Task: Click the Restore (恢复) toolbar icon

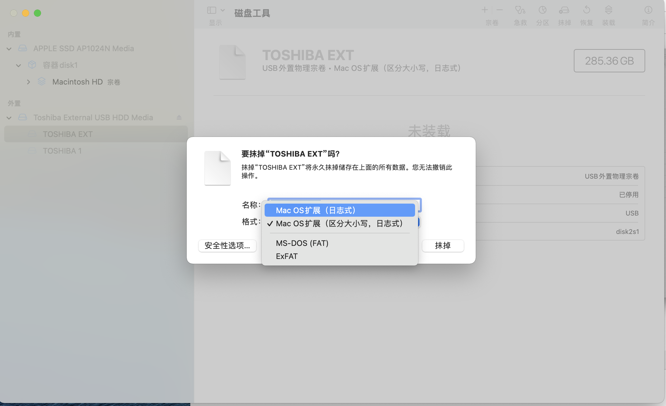Action: point(586,10)
